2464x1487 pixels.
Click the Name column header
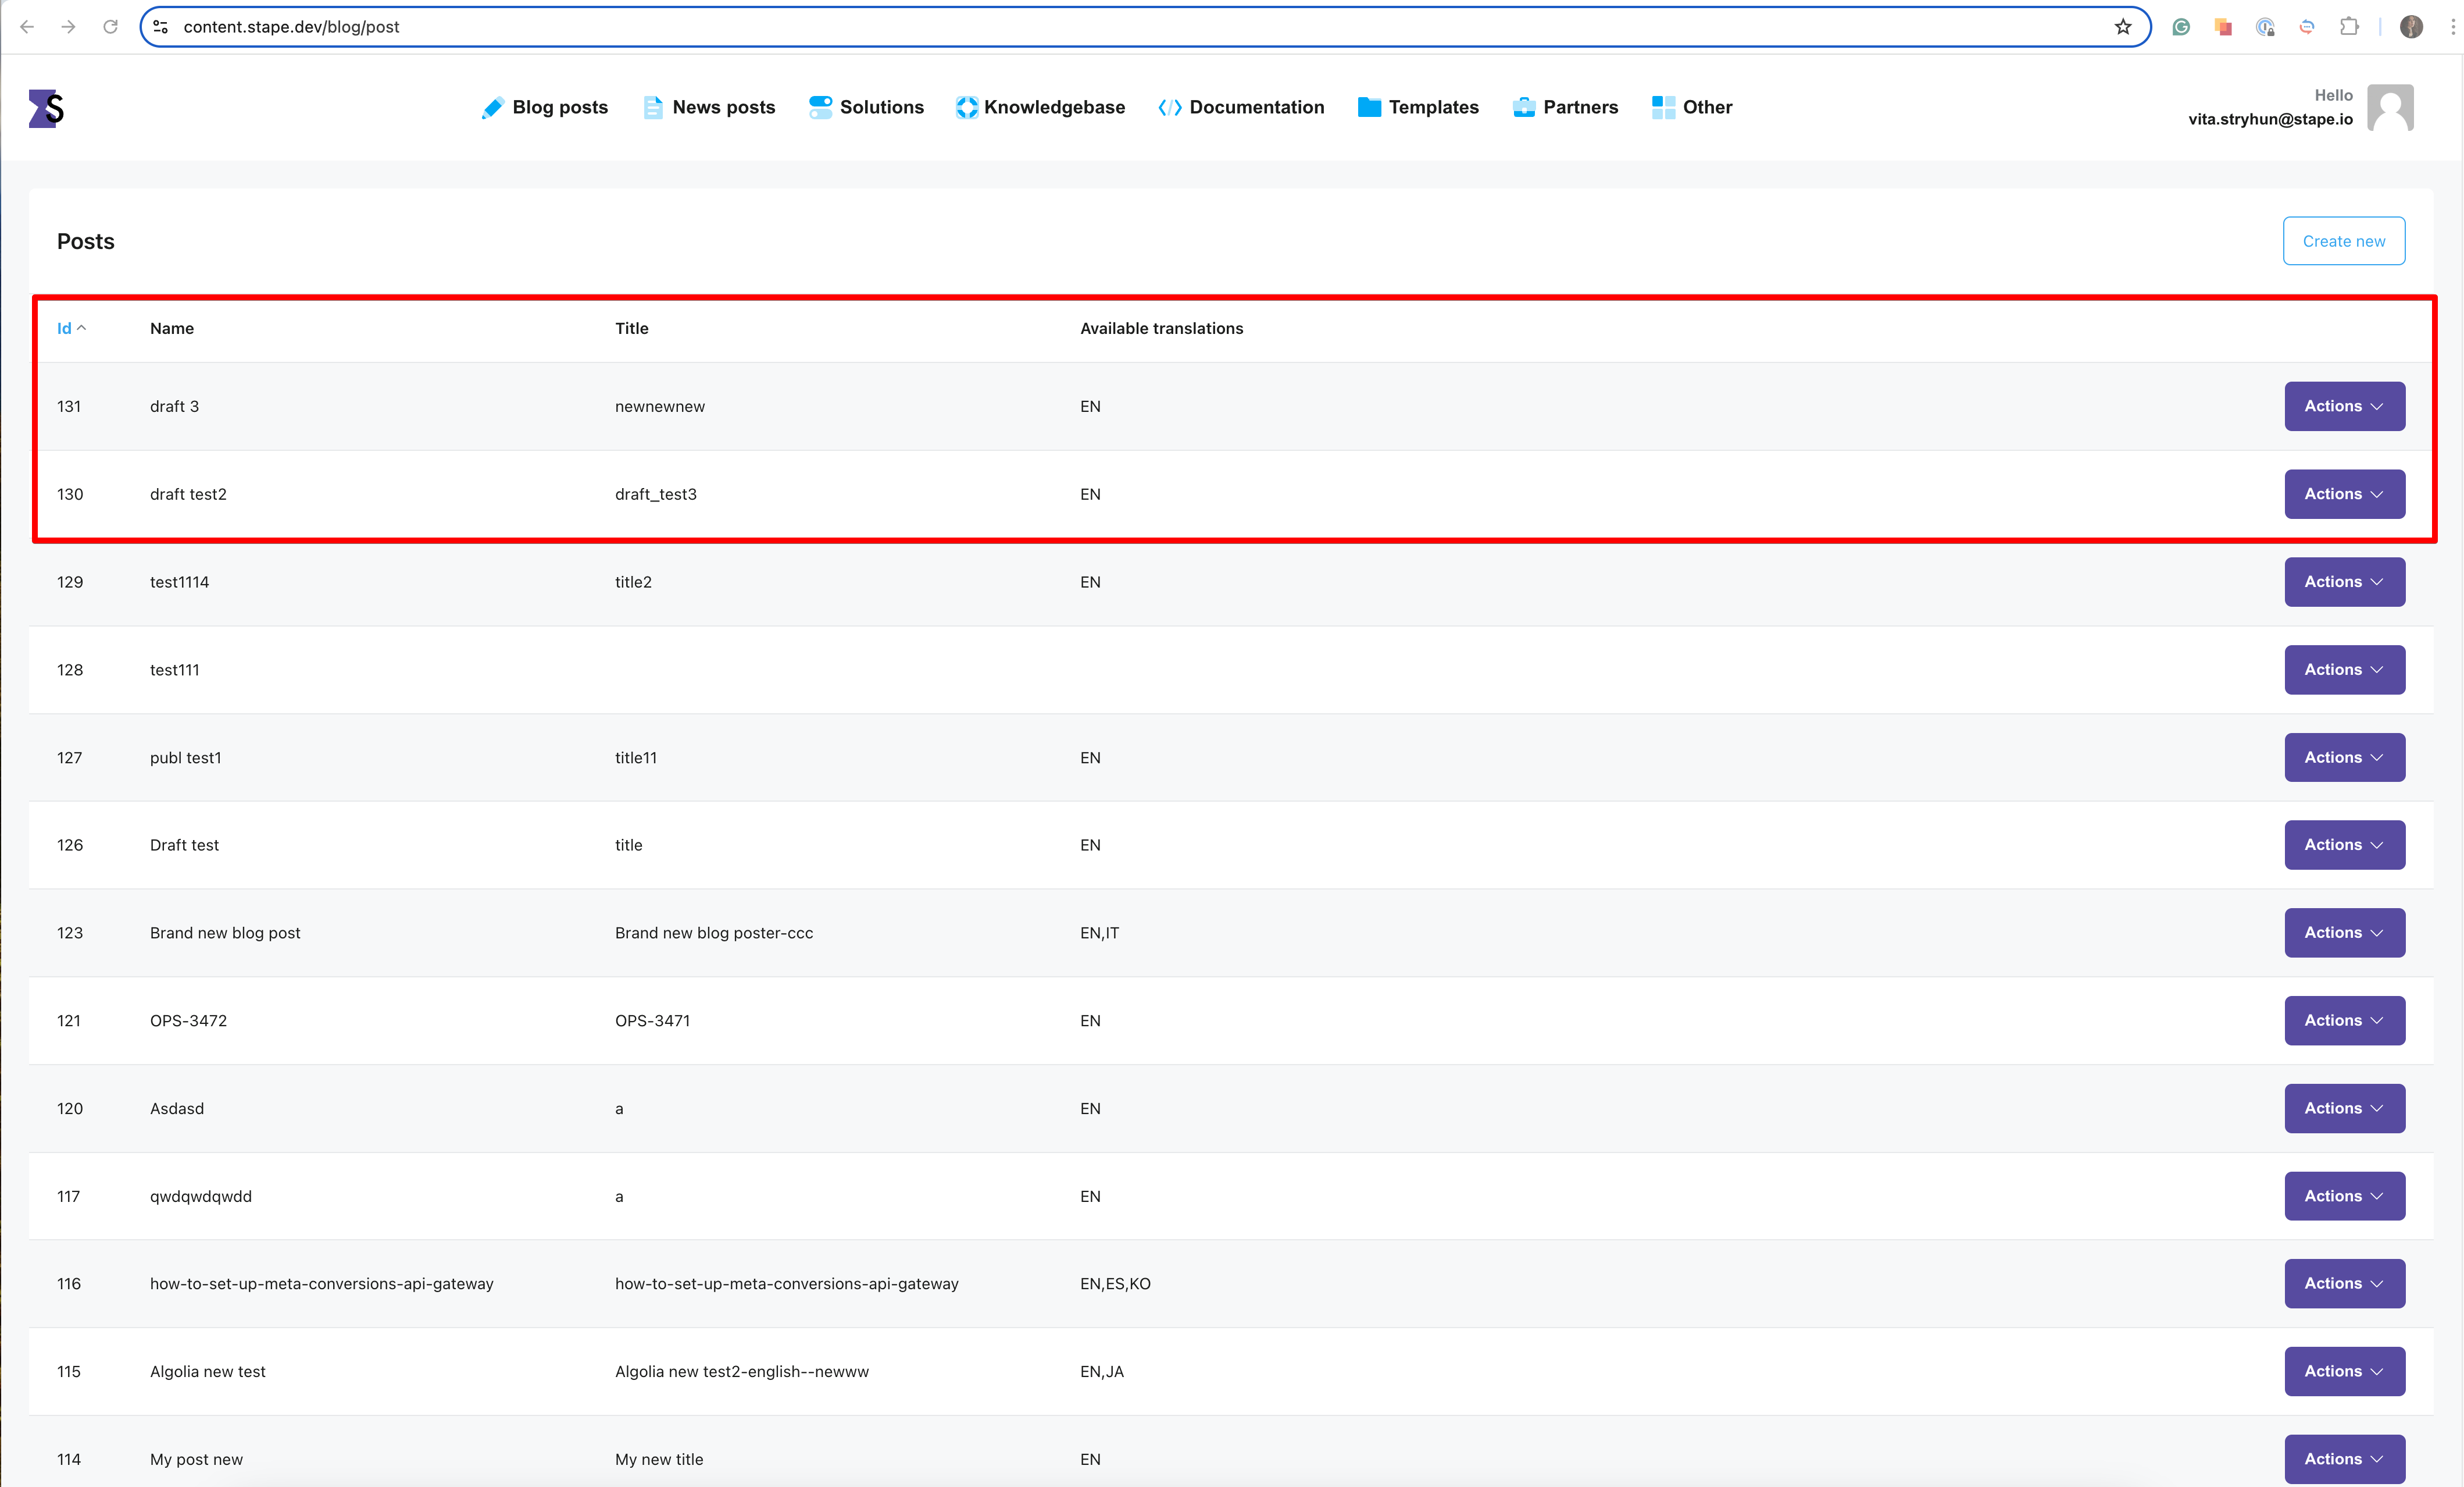[x=172, y=328]
